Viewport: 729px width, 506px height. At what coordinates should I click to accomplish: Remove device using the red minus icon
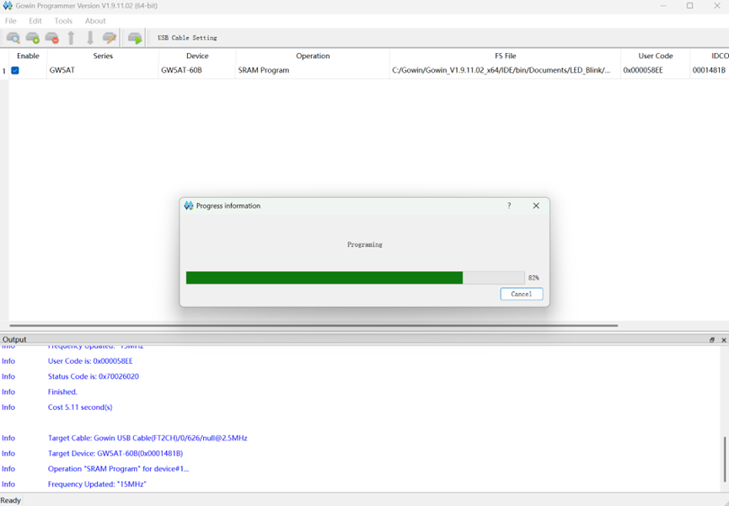click(x=51, y=38)
